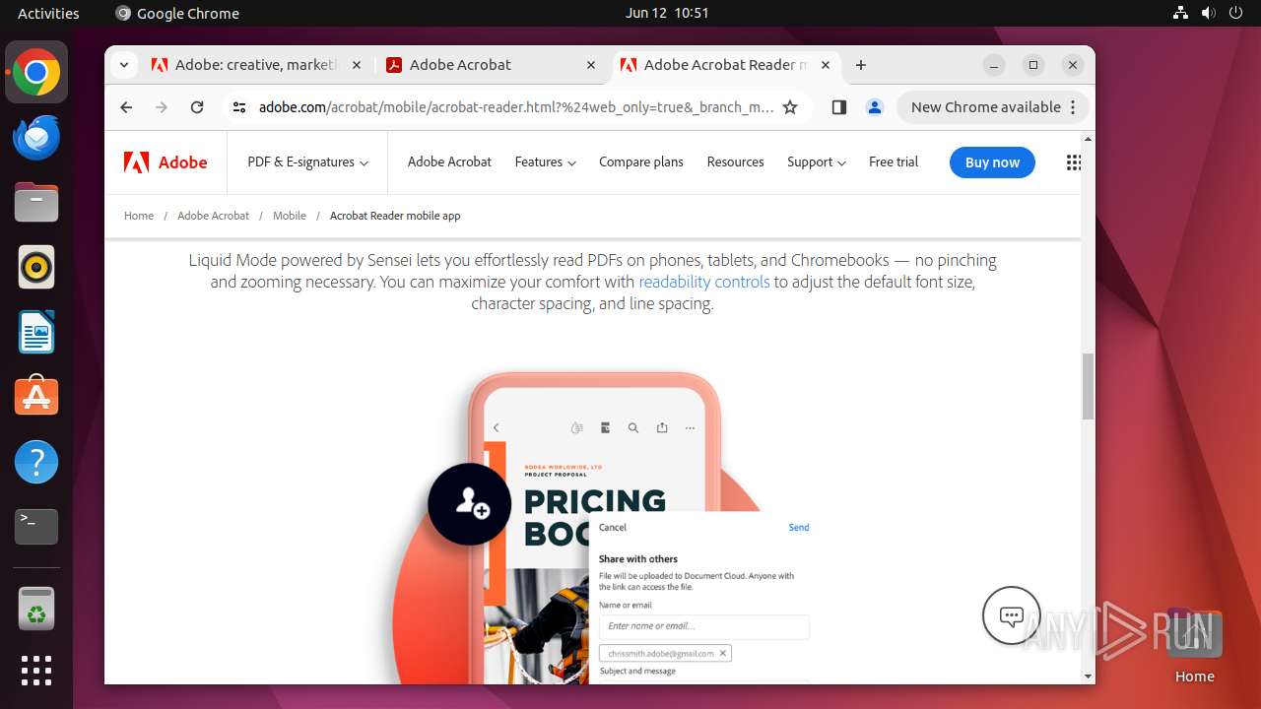Click the adobe.com address bar URL
This screenshot has width=1261, height=709.
click(x=516, y=107)
